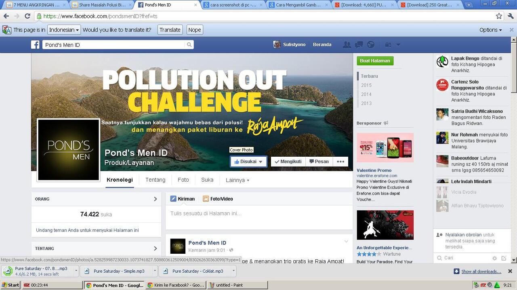Jump to Terbaru on the timeline
This screenshot has width=517, height=290.
click(x=370, y=76)
